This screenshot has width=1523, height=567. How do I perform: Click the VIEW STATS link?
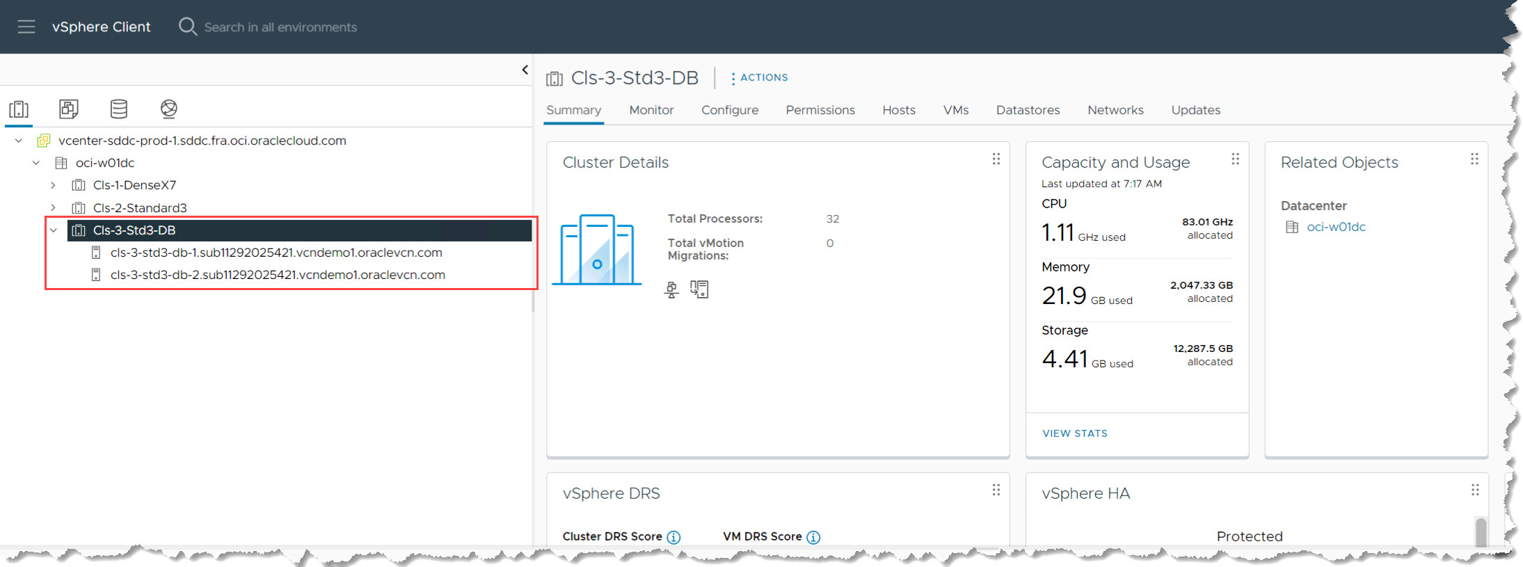point(1075,433)
